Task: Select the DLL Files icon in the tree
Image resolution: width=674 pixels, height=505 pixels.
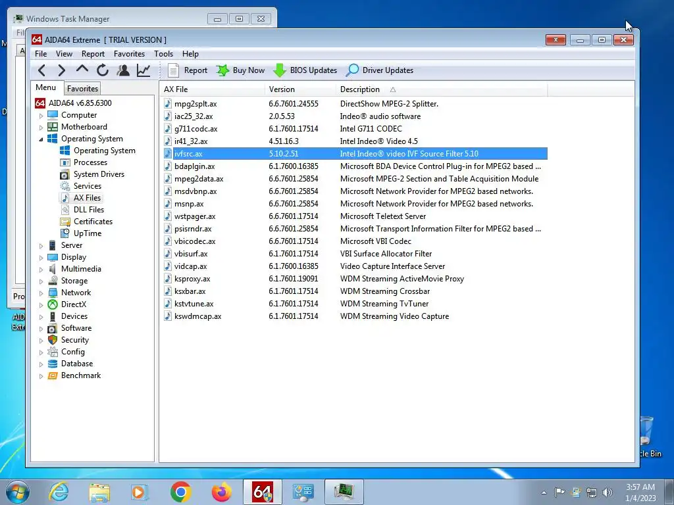Action: 65,210
